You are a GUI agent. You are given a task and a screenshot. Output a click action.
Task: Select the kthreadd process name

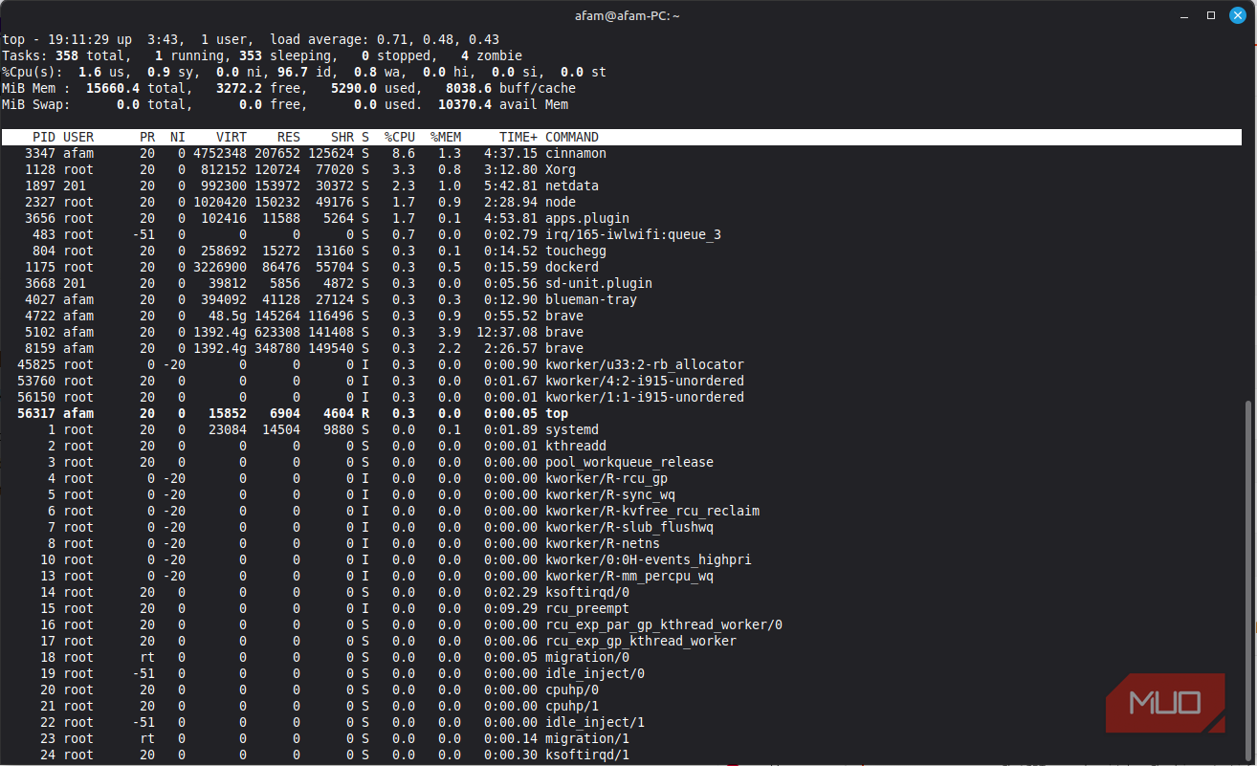(576, 446)
